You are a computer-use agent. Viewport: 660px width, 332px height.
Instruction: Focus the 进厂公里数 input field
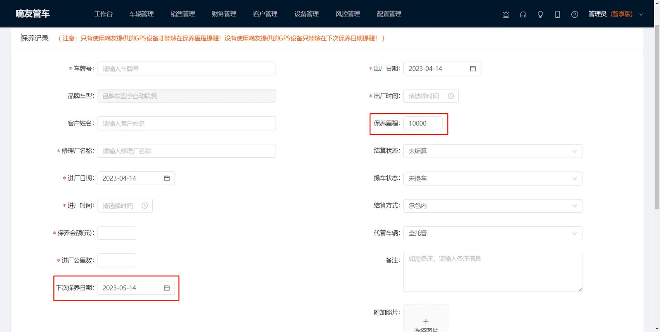coord(117,260)
